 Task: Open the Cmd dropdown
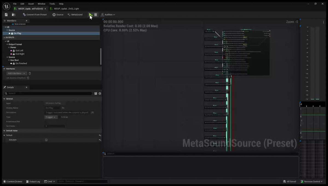50,181
